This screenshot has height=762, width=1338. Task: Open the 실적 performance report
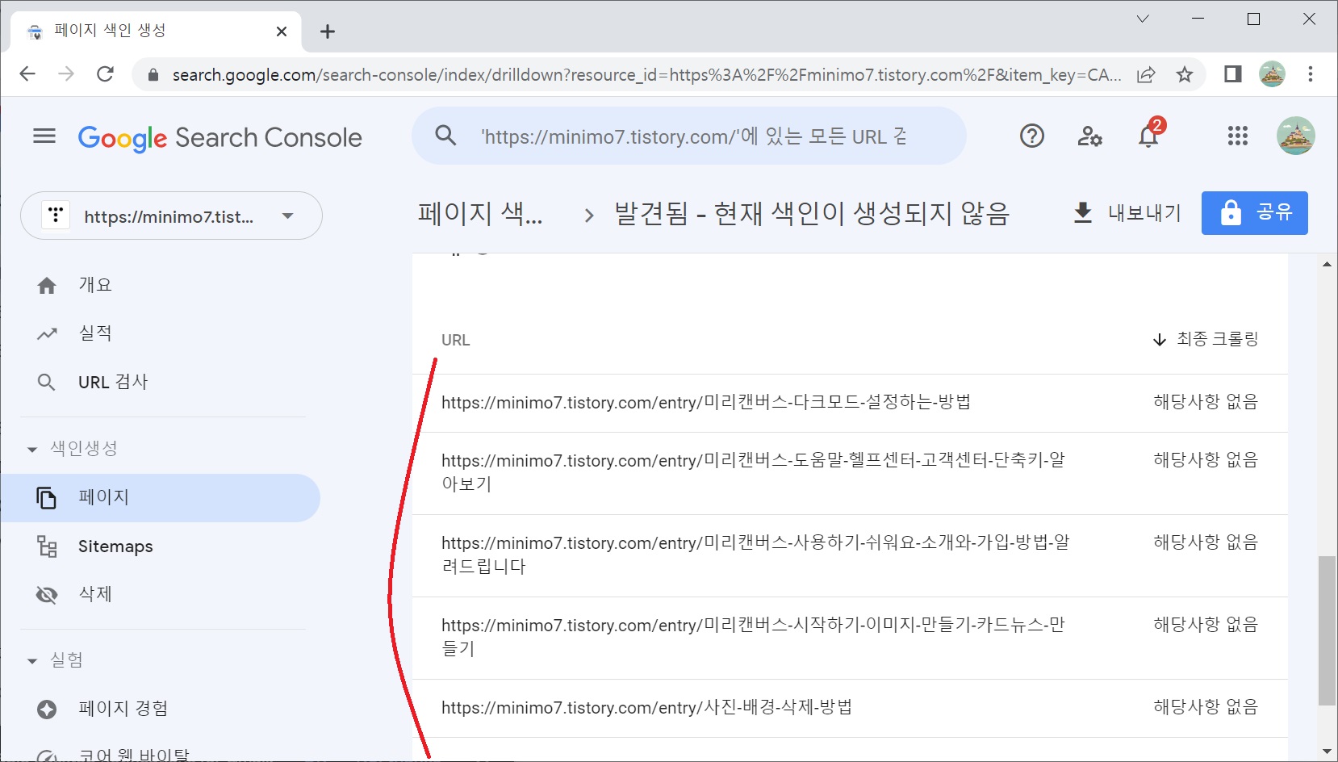[95, 333]
